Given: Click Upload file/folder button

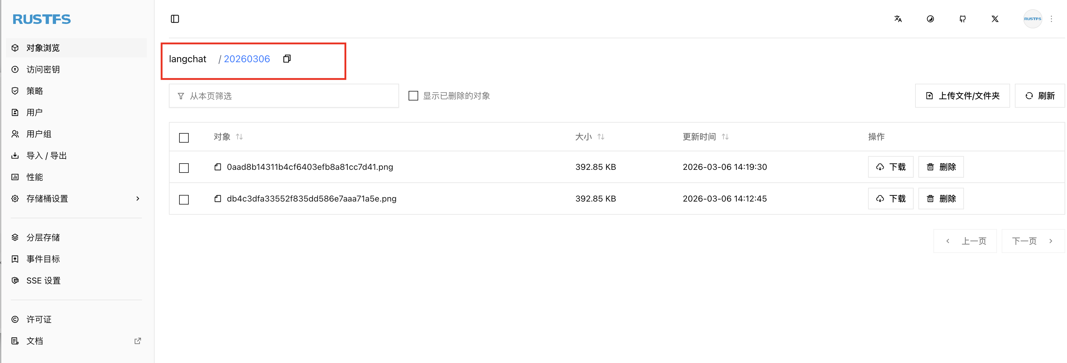Looking at the screenshot, I should (x=962, y=96).
